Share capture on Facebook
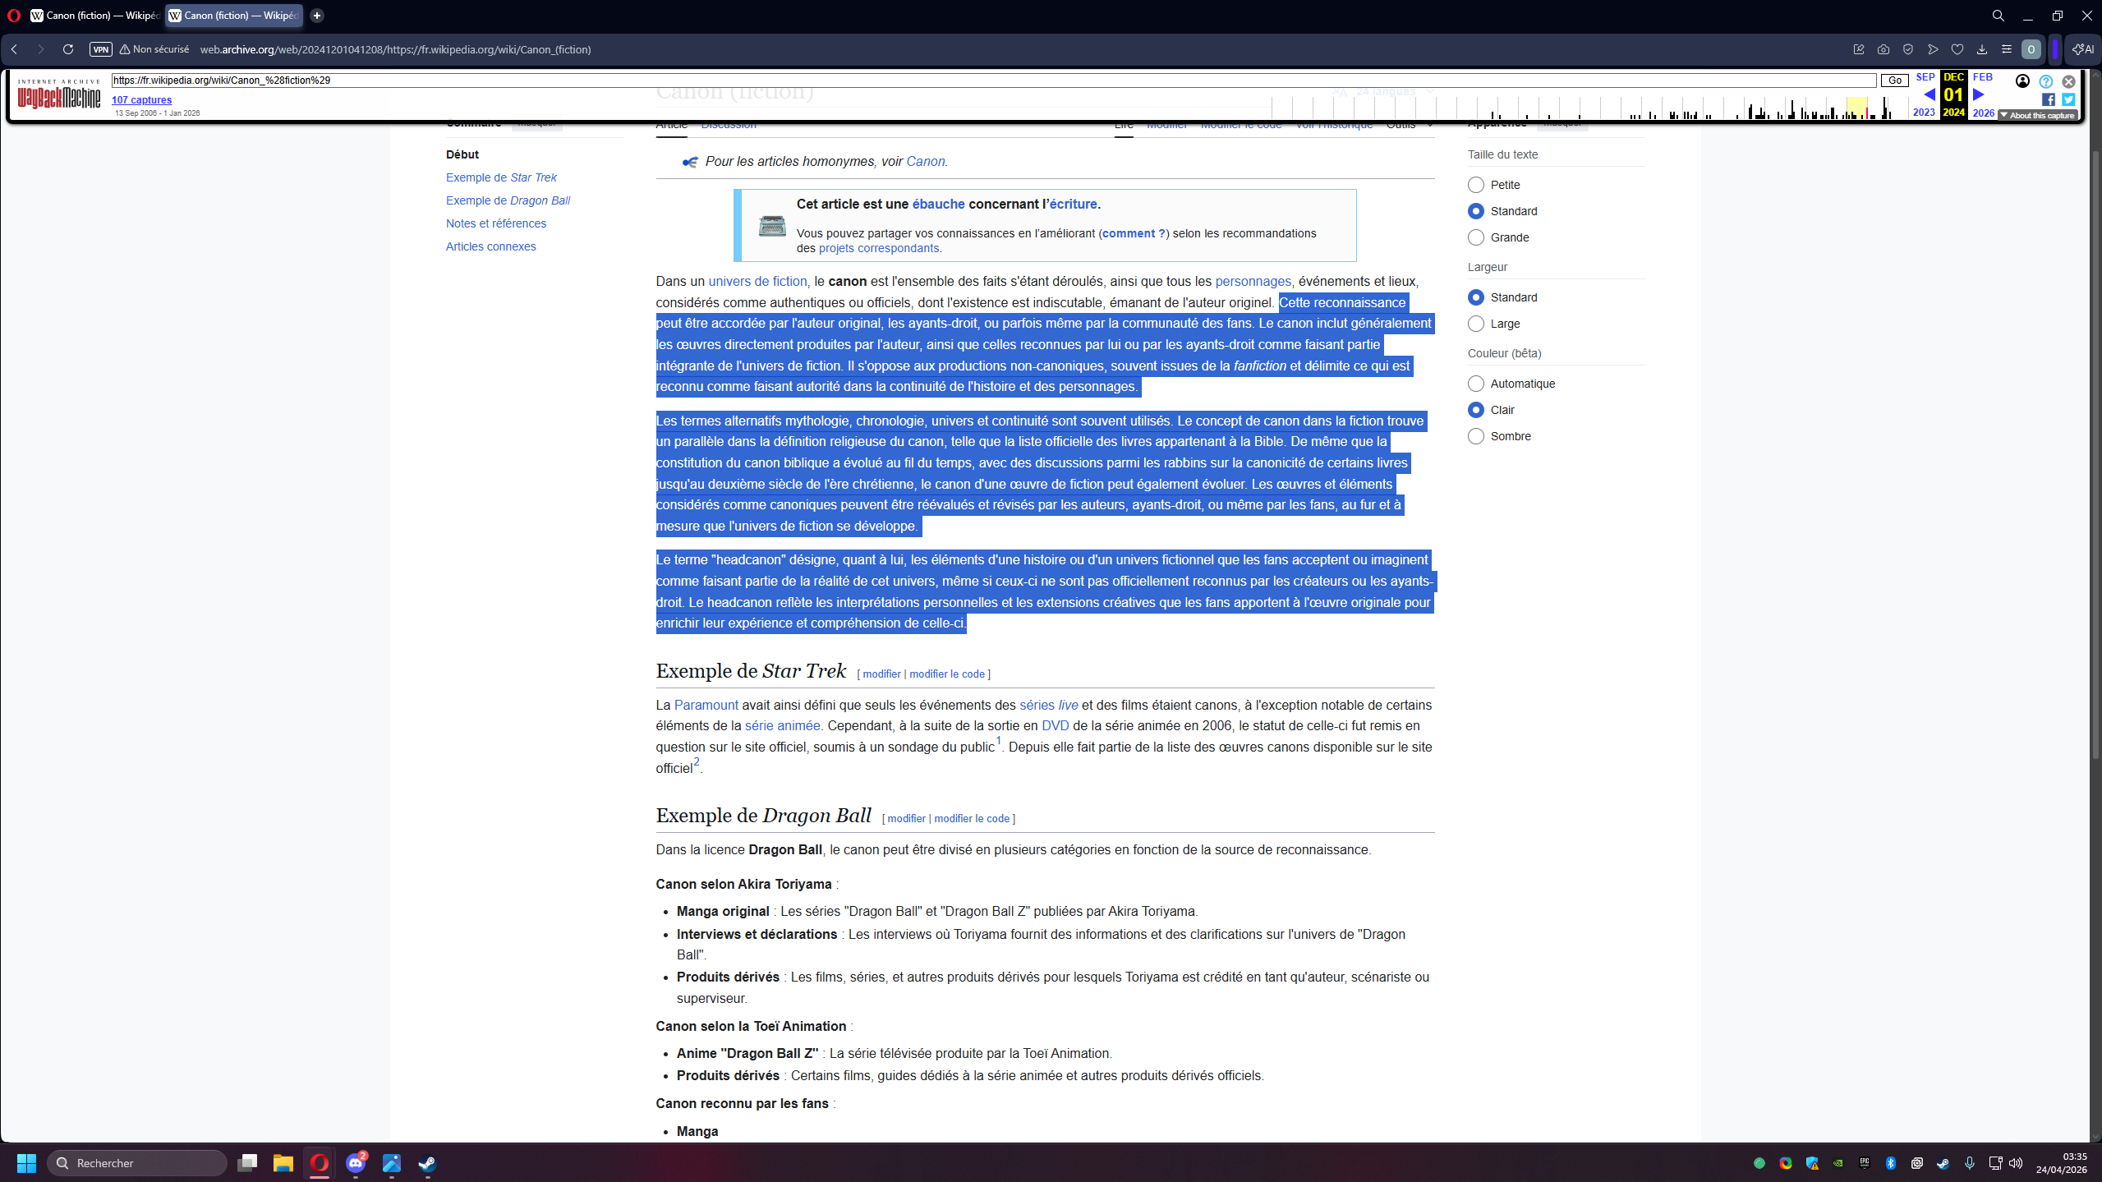 [x=2049, y=99]
